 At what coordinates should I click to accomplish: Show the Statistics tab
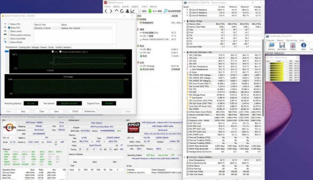tap(67, 47)
